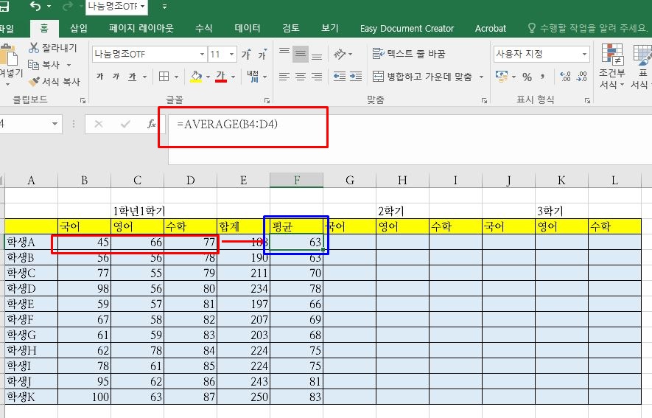Open Conditional Formatting (조건부 서식)
652x418 pixels.
pyautogui.click(x=611, y=66)
